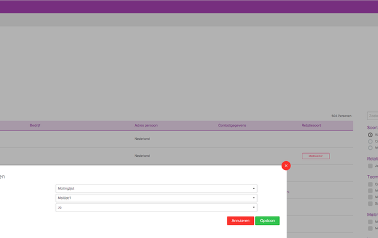Open the Maillijst 1 dropdown

[156, 198]
